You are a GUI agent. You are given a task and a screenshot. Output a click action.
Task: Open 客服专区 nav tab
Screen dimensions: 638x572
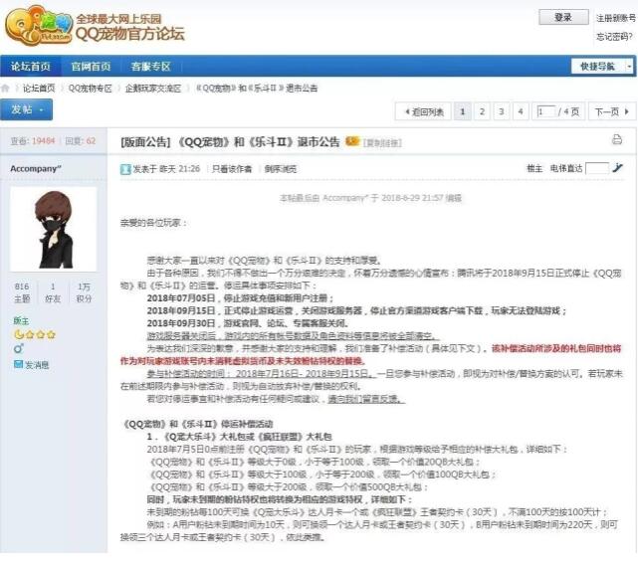click(x=150, y=67)
